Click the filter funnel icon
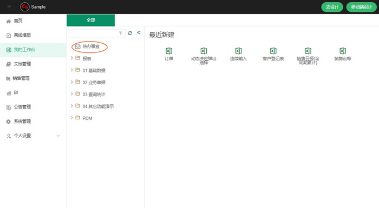This screenshot has width=379, height=208. pyautogui.click(x=120, y=33)
